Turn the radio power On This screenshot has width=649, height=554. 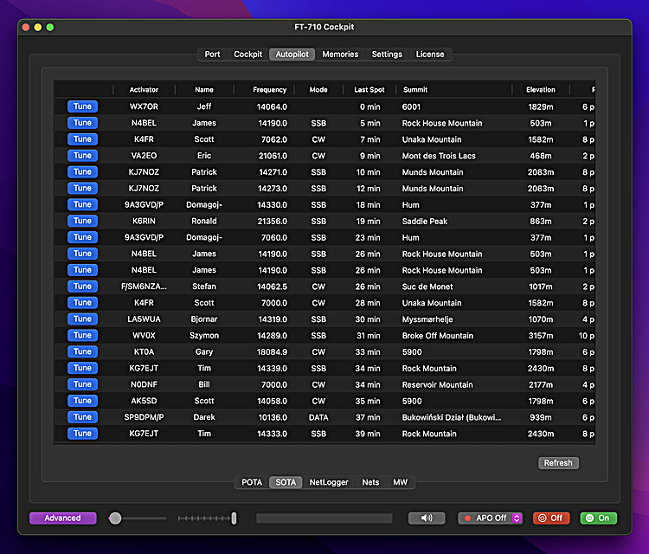(599, 518)
